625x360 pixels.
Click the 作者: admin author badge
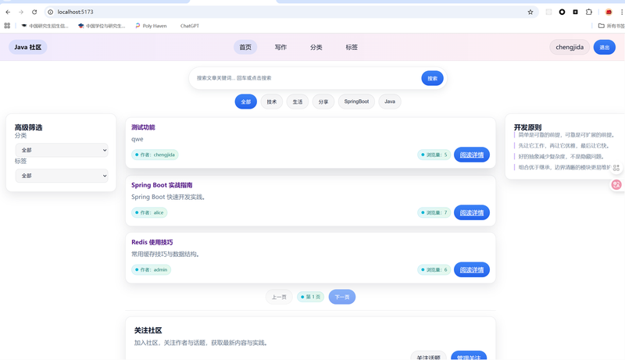tap(151, 269)
